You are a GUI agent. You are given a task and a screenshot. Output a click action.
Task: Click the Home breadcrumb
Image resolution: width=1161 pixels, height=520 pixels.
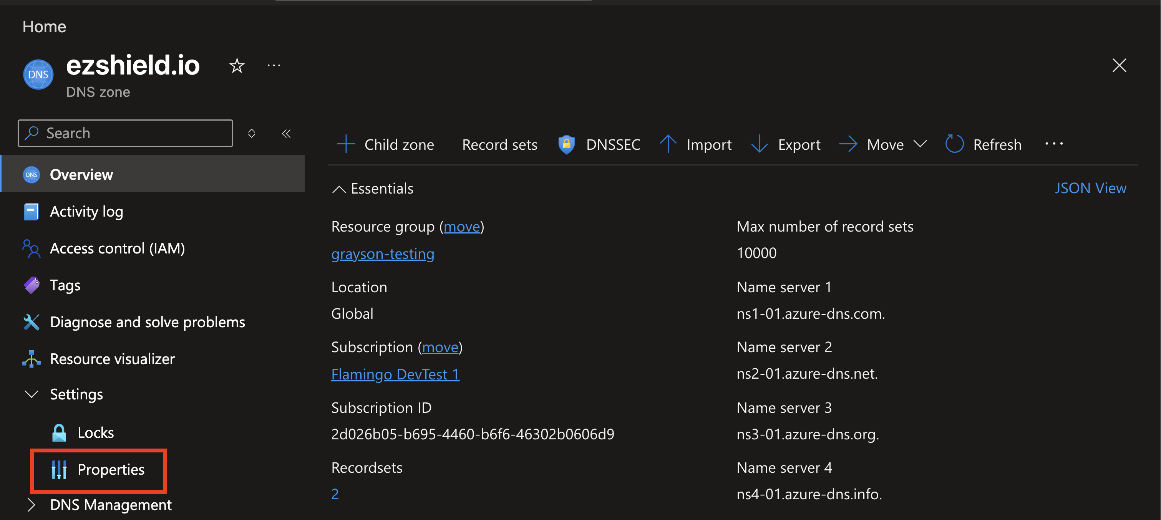[44, 26]
